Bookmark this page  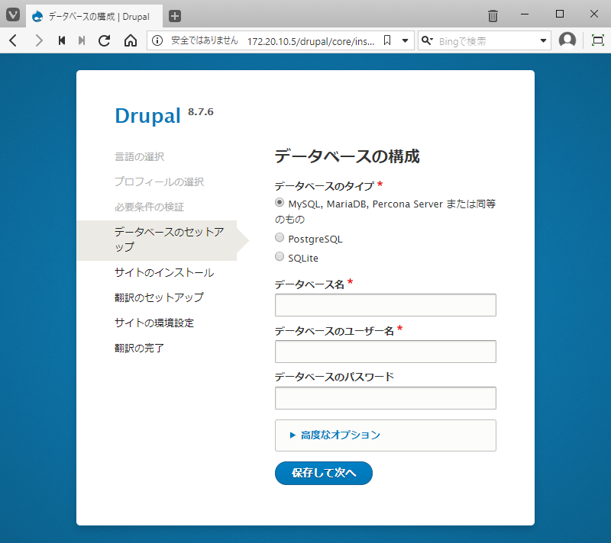(x=387, y=40)
